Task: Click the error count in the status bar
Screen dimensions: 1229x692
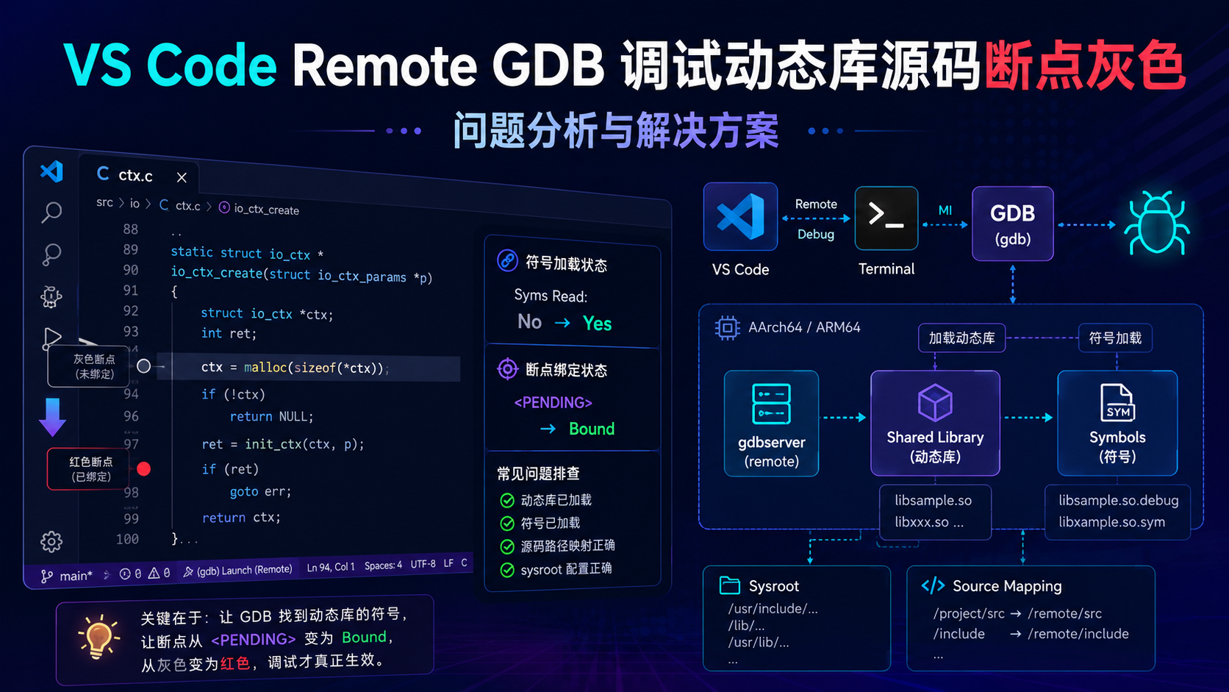Action: click(130, 574)
